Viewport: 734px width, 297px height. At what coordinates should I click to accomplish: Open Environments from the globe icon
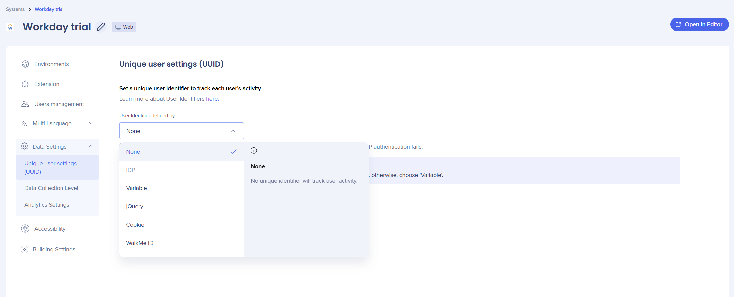click(x=25, y=64)
